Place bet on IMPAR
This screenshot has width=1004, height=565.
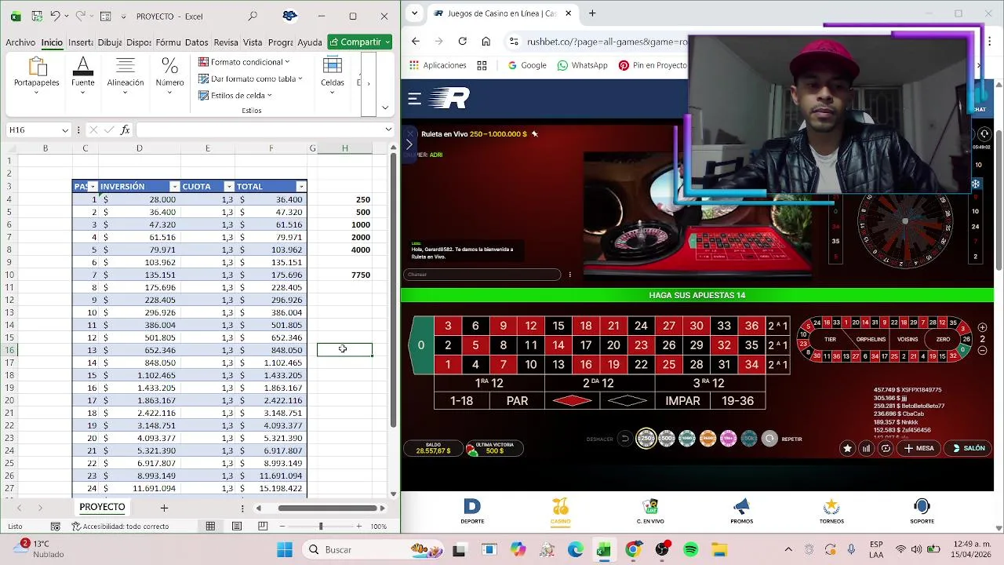point(682,401)
